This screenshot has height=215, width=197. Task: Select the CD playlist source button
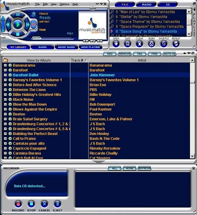(x=167, y=5)
